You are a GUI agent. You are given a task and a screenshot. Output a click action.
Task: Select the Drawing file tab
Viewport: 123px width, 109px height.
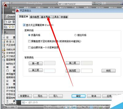tap(11, 17)
